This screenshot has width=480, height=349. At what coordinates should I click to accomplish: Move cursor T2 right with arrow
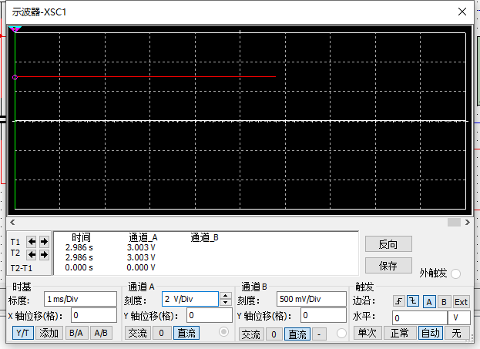coord(44,254)
